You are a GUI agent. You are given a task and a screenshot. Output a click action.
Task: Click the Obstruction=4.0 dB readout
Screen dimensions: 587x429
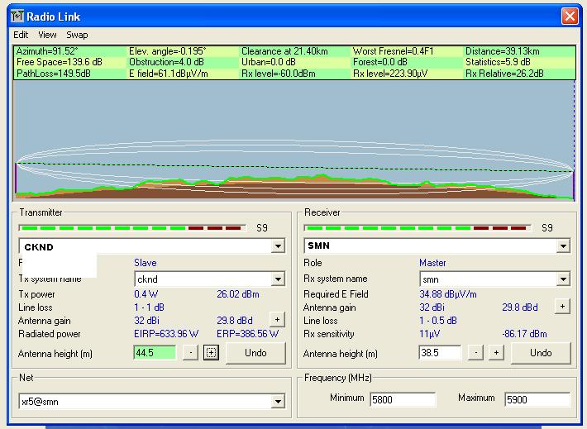[x=166, y=62]
